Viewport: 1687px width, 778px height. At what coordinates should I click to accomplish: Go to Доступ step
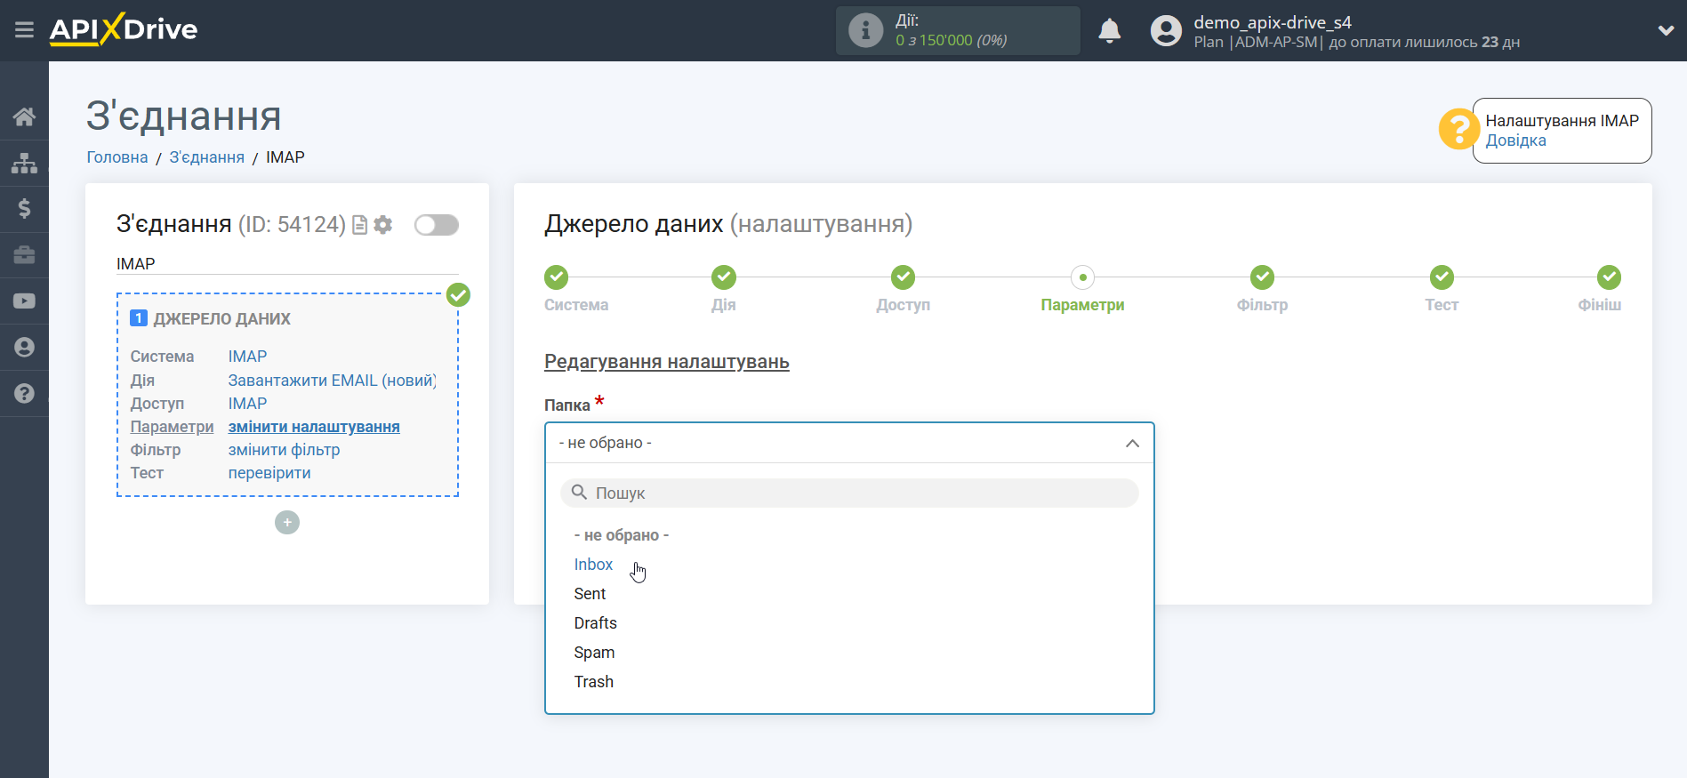[x=904, y=277]
